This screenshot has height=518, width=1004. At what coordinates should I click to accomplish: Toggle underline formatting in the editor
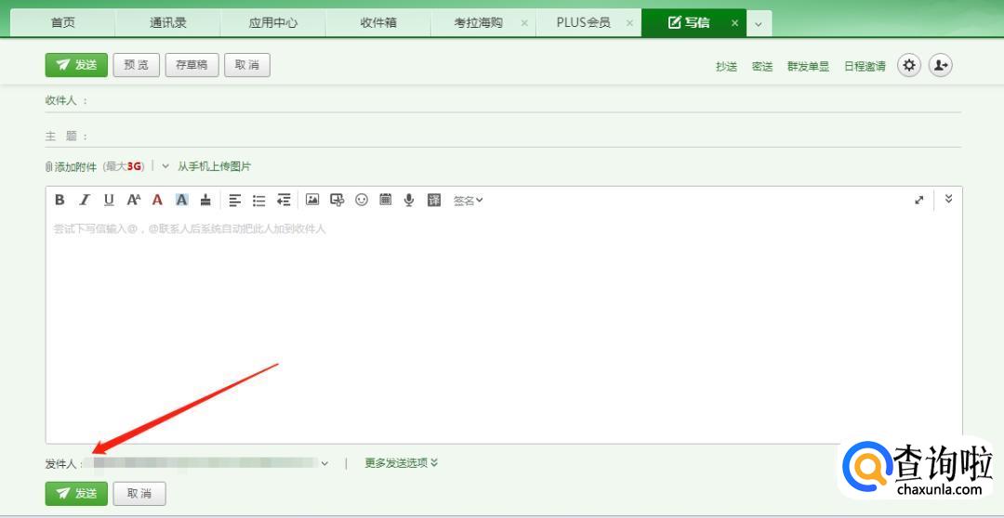click(x=109, y=201)
